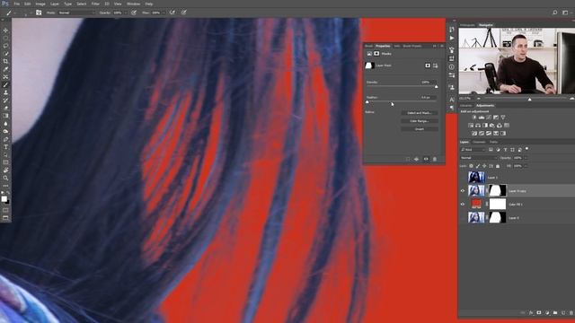
Task: Select the Clone Stamp tool
Action: (5, 92)
